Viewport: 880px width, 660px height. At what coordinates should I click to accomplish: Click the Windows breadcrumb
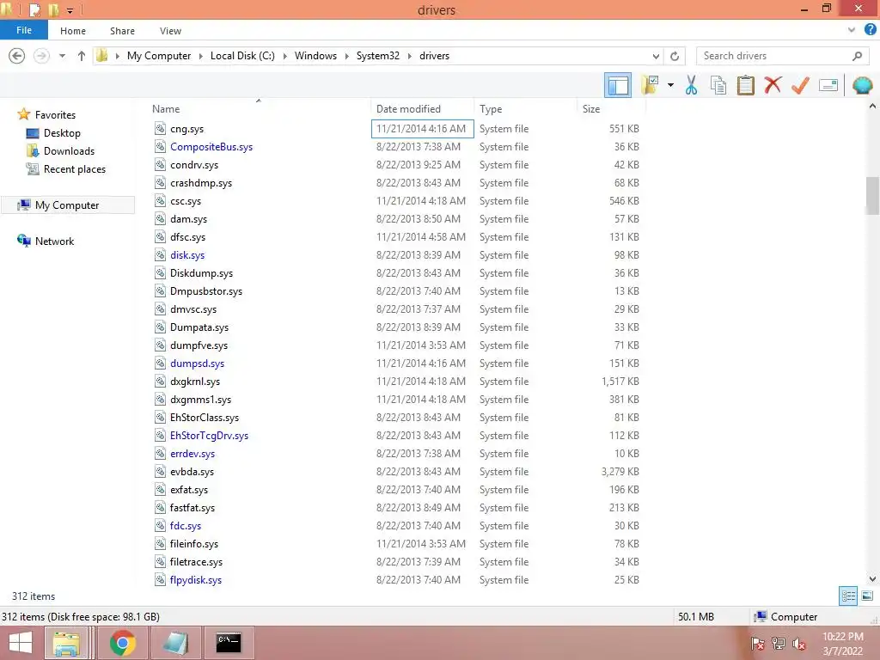[x=315, y=56]
